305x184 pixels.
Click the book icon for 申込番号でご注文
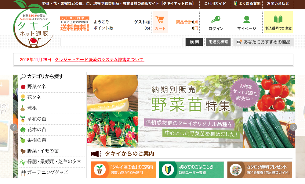(278, 19)
